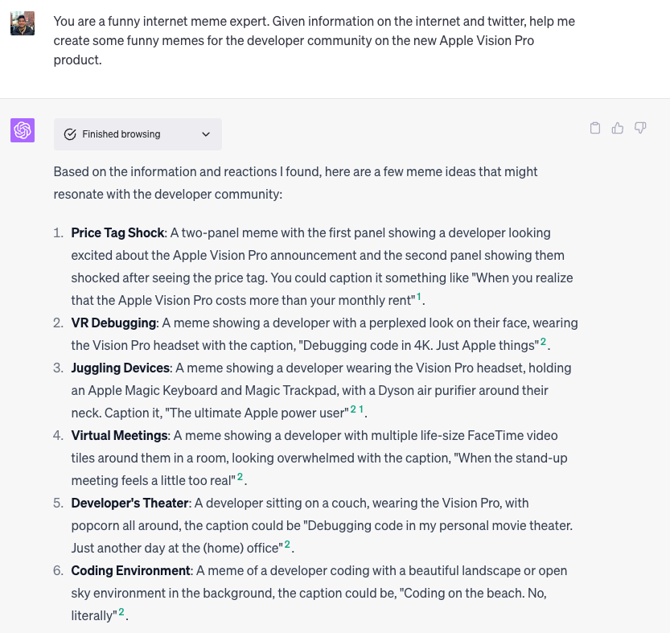Click the caption 'The ultimate Apple power user'
Image resolution: width=670 pixels, height=633 pixels.
(x=257, y=413)
